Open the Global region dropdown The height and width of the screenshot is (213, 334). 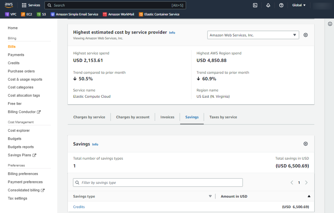coord(299,5)
